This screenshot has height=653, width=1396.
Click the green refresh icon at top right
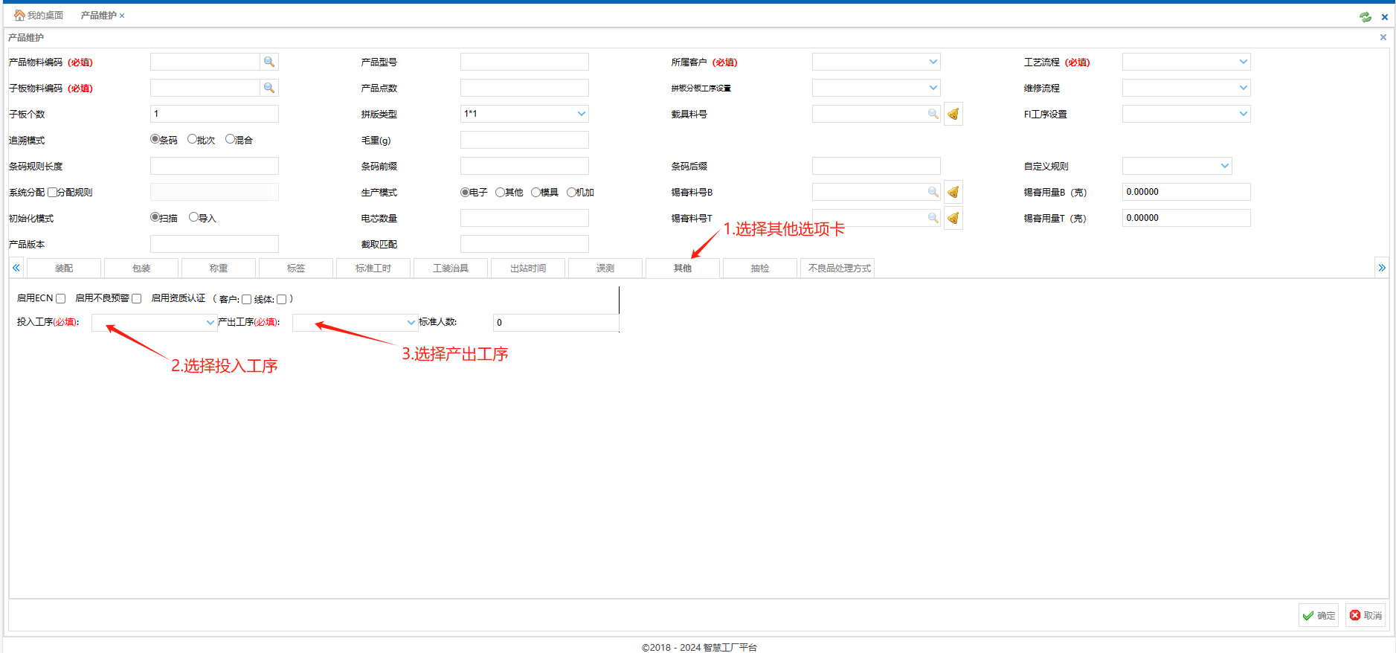[1366, 16]
